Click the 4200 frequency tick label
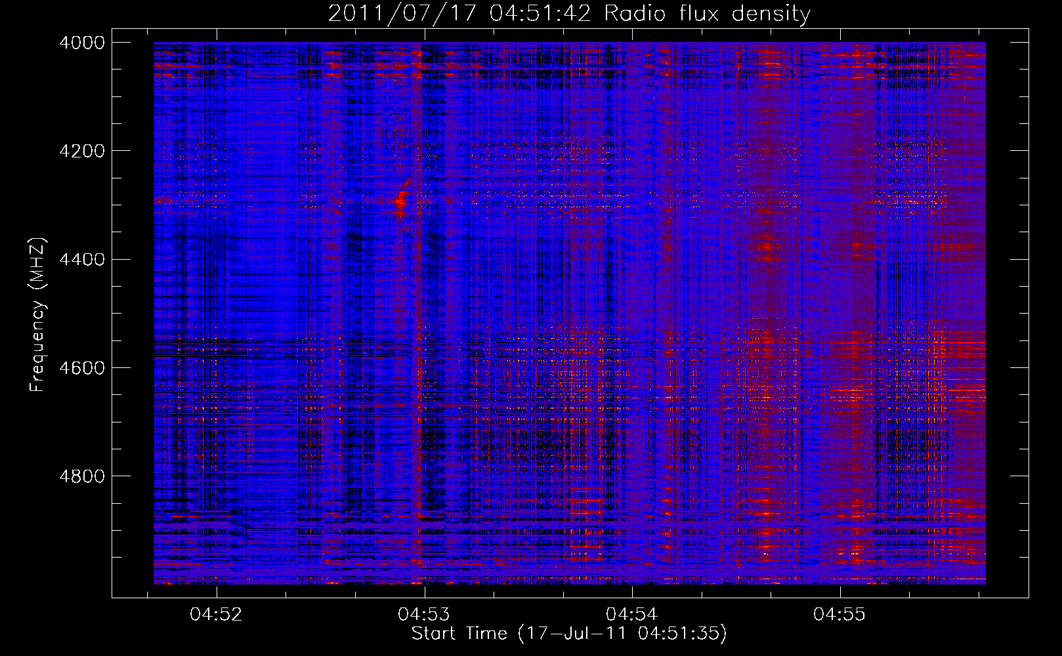This screenshot has height=656, width=1062. click(x=82, y=151)
